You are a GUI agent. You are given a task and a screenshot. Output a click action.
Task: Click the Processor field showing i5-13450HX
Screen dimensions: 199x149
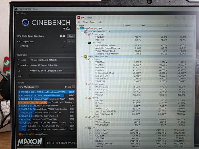click(x=52, y=60)
